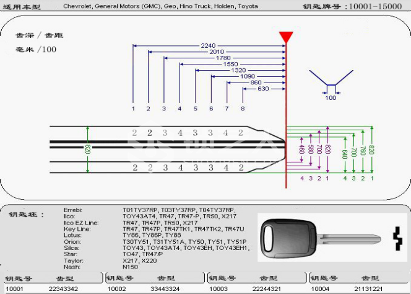Click the 'Errebi:' brand label

(73, 210)
